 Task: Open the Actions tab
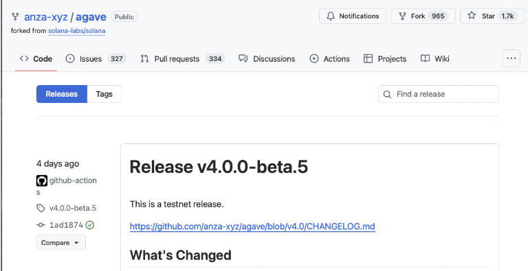pos(329,59)
